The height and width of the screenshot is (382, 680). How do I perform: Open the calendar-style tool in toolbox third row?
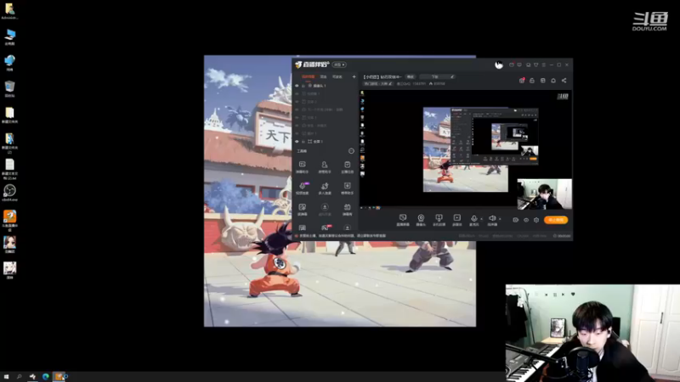(x=347, y=209)
